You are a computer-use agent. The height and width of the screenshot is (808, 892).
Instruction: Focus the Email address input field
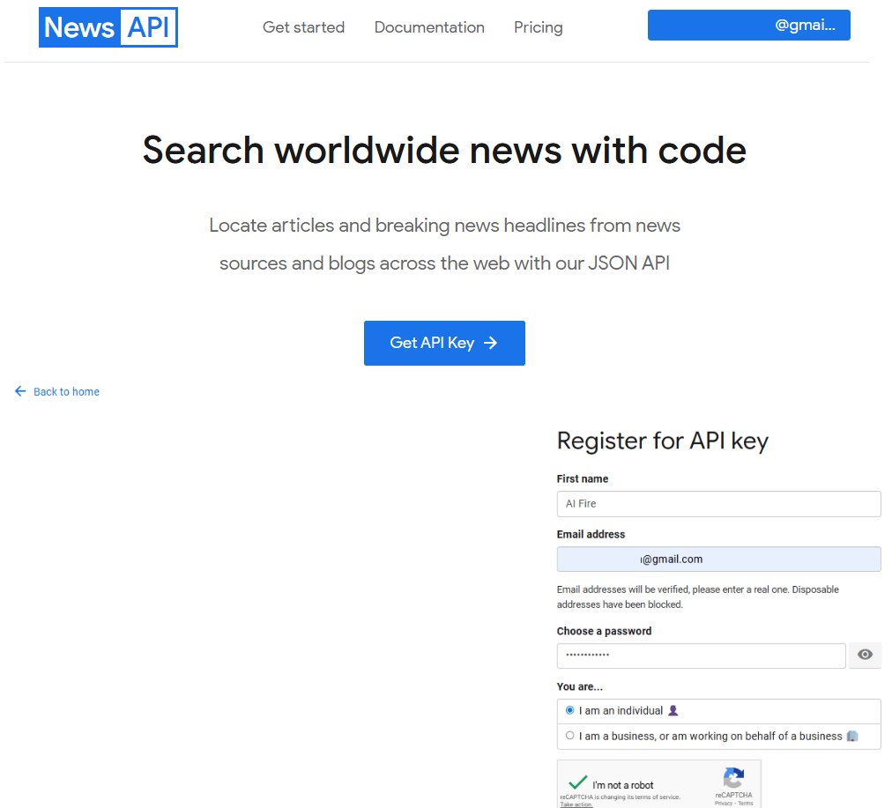718,559
